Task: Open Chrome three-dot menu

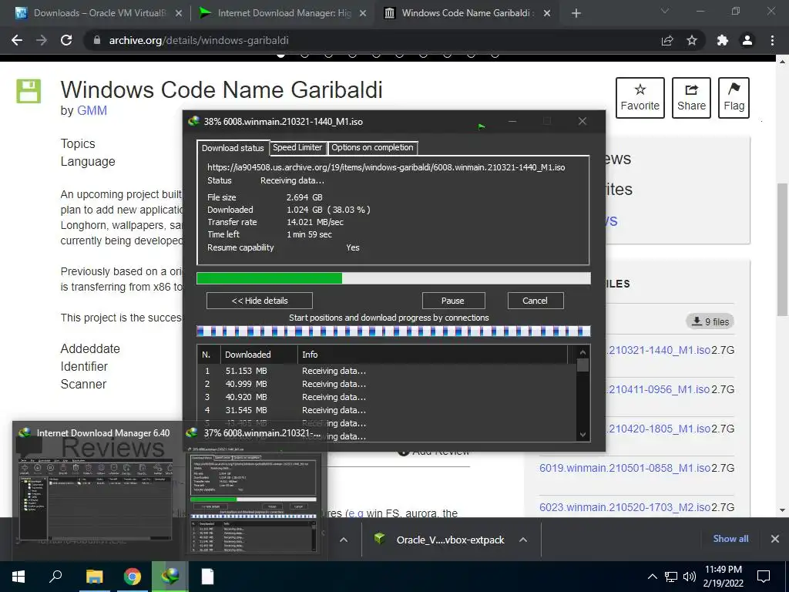Action: (772, 40)
